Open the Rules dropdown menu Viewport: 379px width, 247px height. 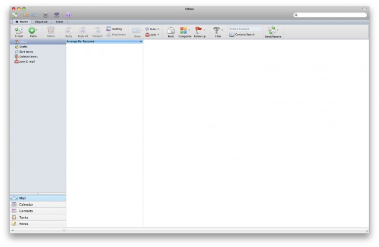(x=152, y=29)
